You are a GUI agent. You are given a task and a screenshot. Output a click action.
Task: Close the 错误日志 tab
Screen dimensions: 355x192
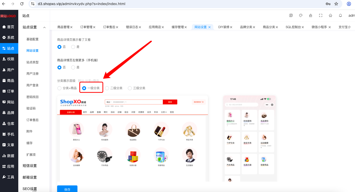140,27
